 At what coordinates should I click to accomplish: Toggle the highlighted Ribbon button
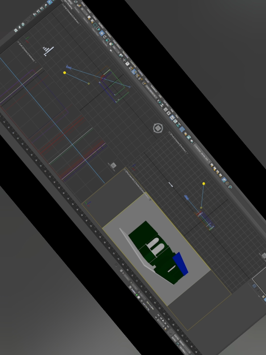point(172,117)
